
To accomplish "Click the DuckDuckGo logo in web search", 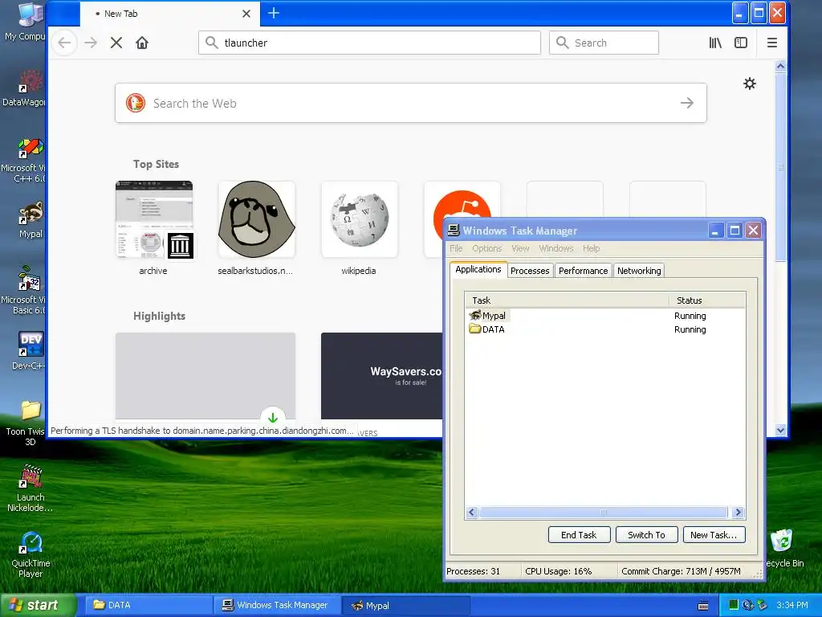I will coord(136,103).
